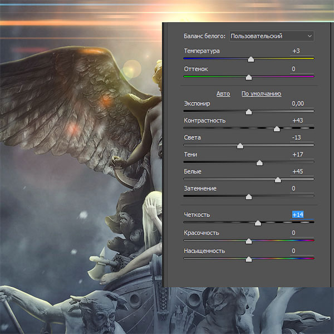Click the Света slider handle

coord(240,146)
